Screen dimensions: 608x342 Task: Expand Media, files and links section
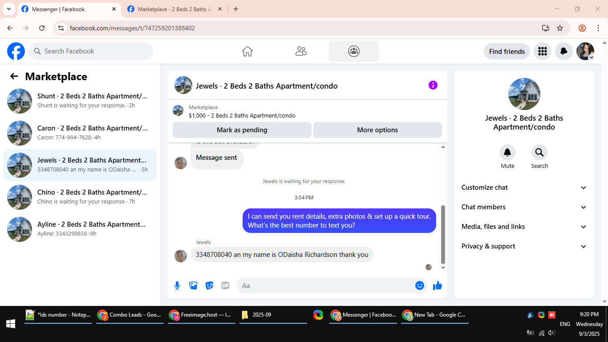coord(524,227)
